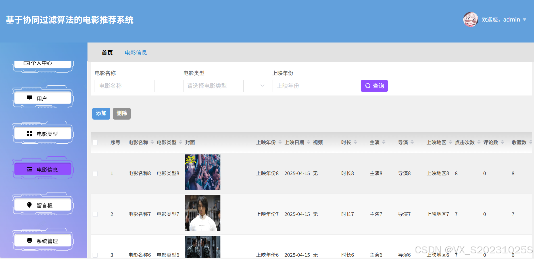Sort by the 电影类型 column arrows
This screenshot has width=534, height=259.
(181, 142)
